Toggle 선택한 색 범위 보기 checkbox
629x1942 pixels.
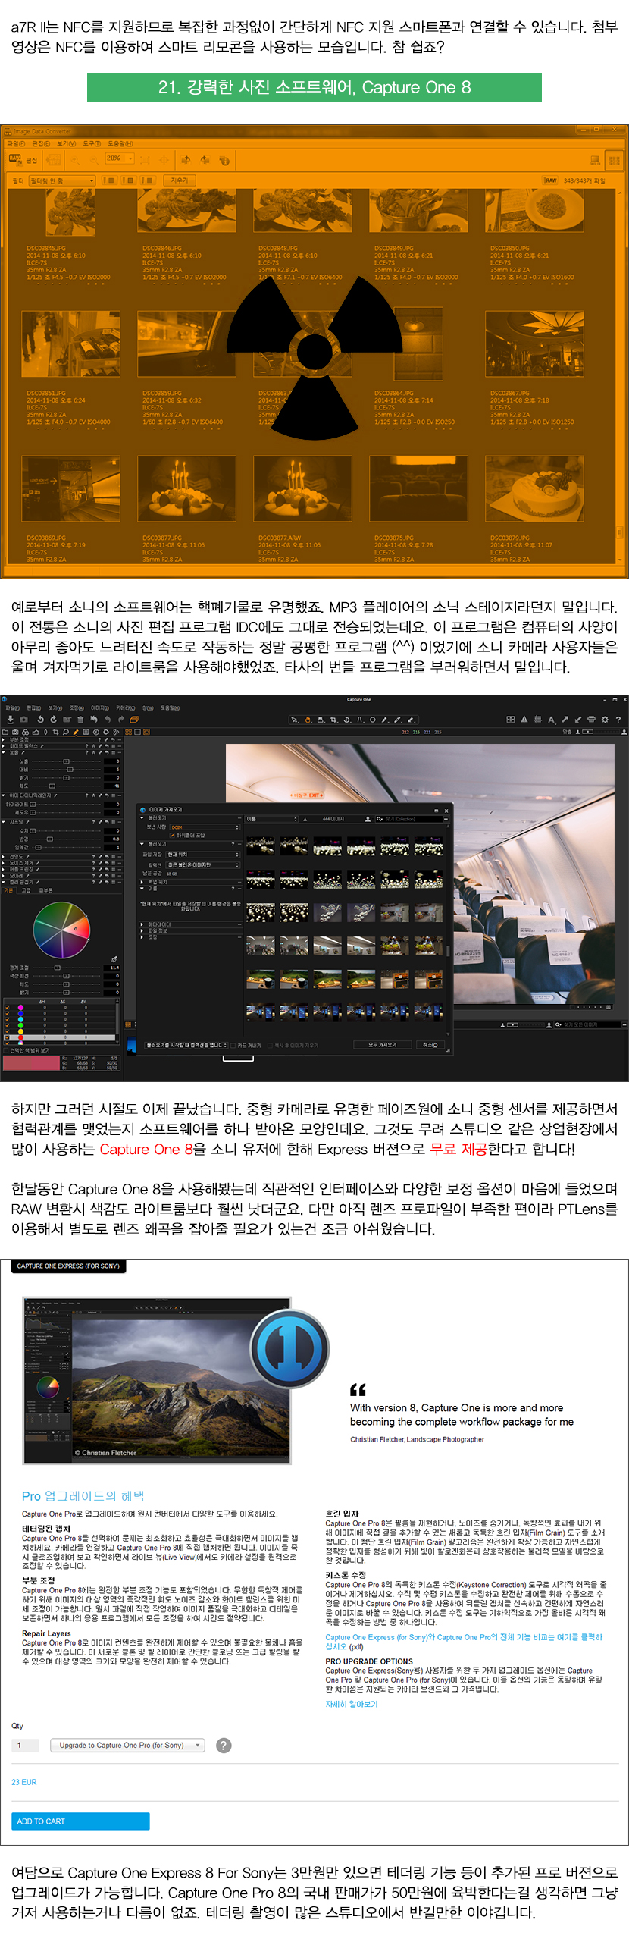click(6, 1050)
